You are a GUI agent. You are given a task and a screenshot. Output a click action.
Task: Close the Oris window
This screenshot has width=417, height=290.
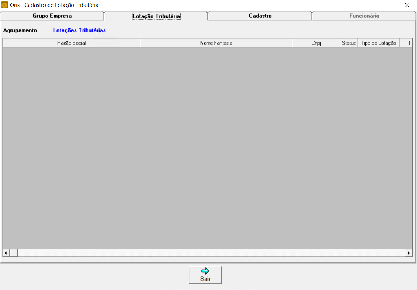point(407,5)
